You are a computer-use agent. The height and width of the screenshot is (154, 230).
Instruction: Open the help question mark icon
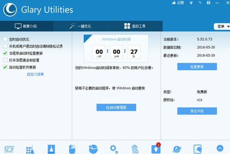(x=208, y=3)
